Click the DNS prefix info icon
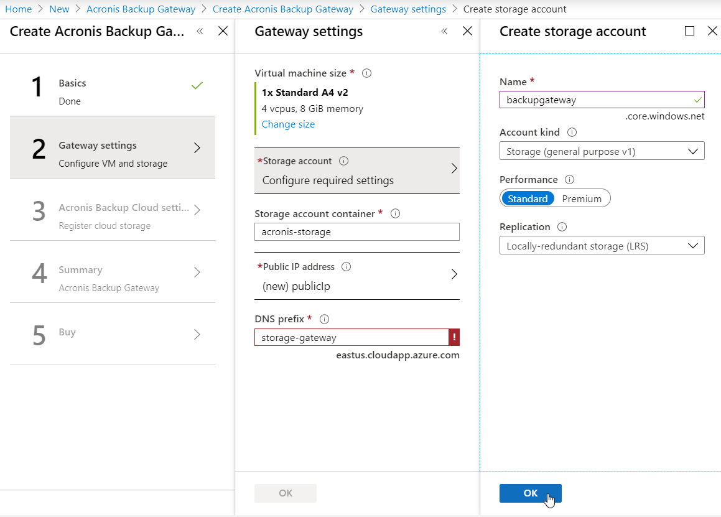Screen dimensions: 721x517 (x=324, y=319)
